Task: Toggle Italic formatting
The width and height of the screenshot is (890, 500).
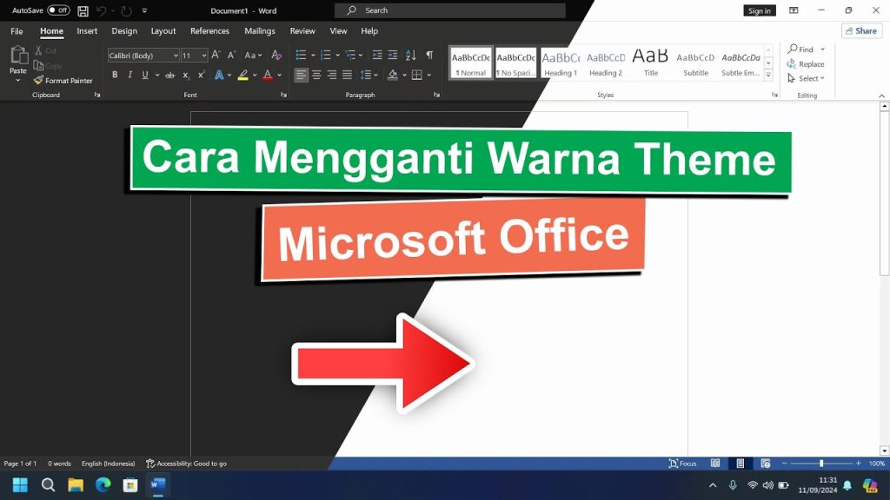Action: [130, 75]
